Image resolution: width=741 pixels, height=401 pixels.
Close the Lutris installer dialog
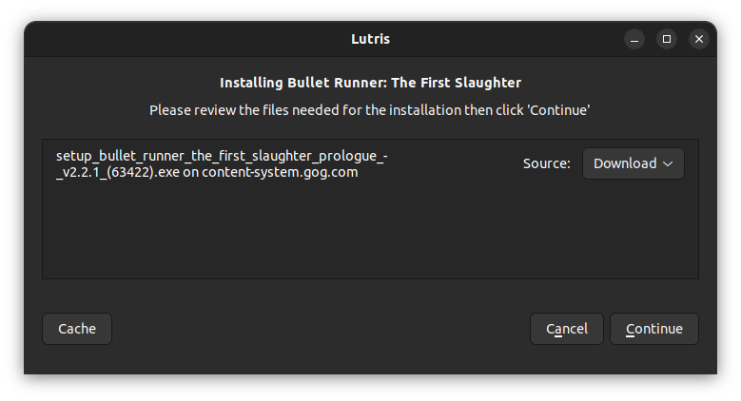[699, 39]
